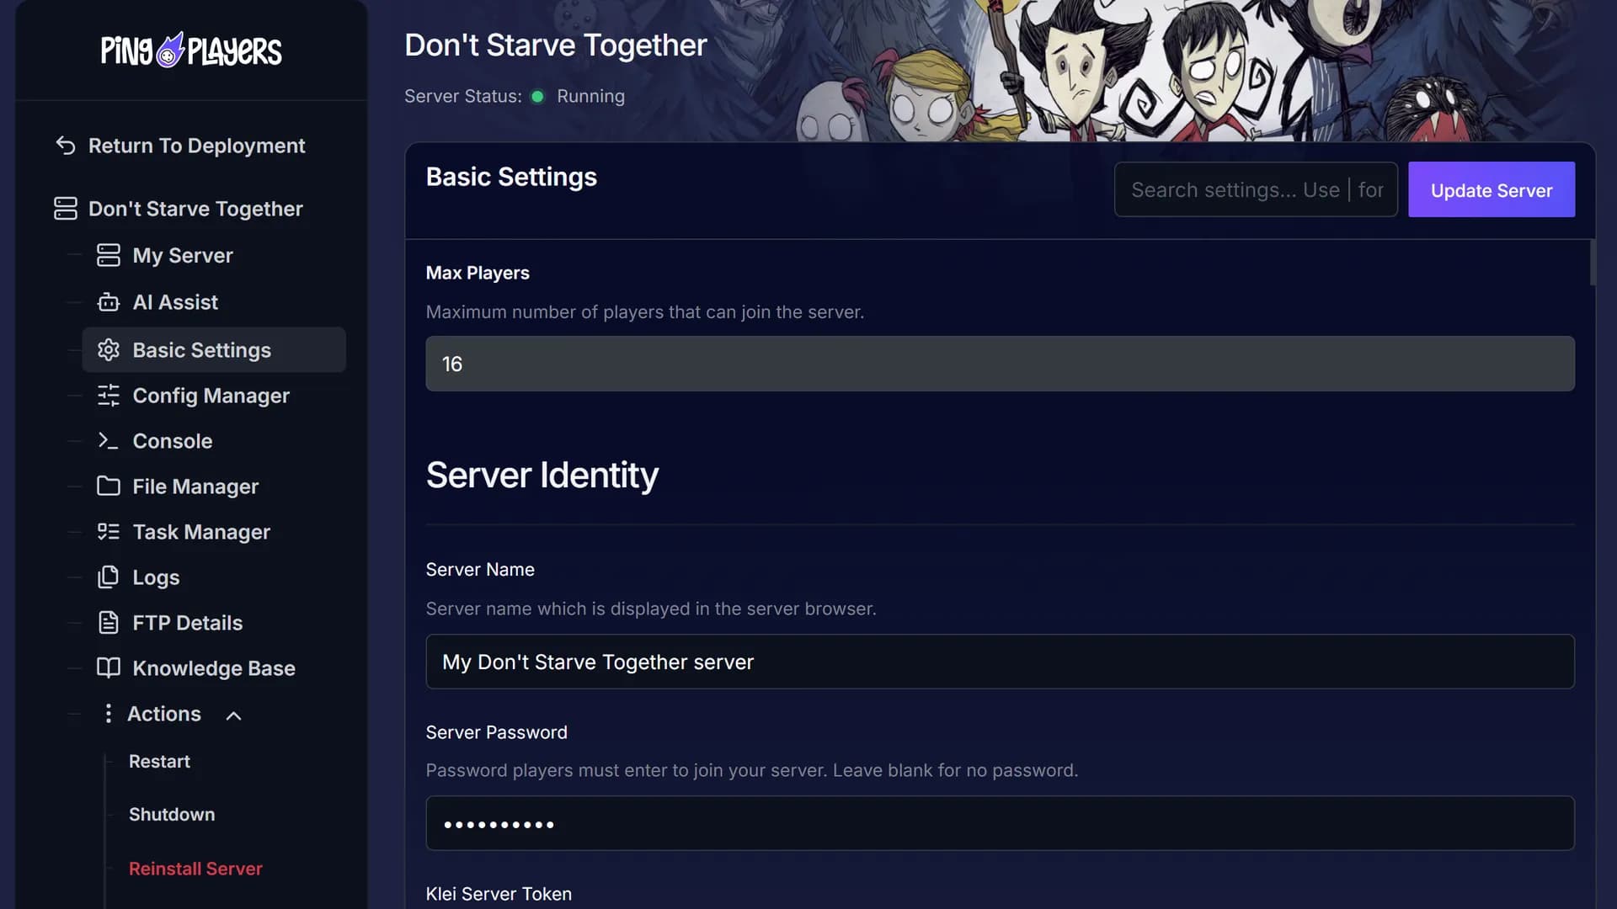Viewport: 1617px width, 909px height.
Task: Click Restart under Actions
Action: 159,762
